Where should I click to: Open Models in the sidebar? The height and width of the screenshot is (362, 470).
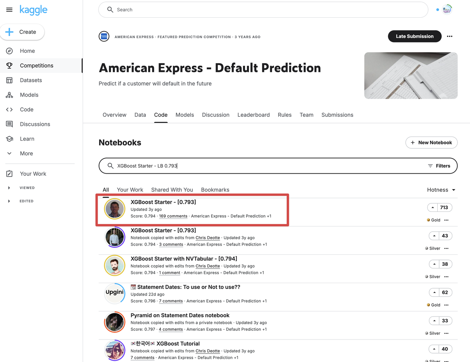(x=29, y=95)
